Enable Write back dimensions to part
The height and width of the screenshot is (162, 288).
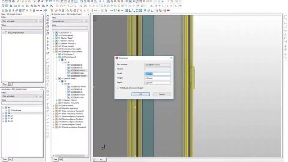pos(118,88)
